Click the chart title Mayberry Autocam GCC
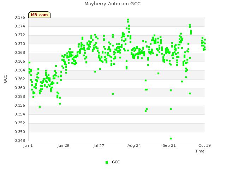This screenshot has height=169, width=226. (112, 4)
